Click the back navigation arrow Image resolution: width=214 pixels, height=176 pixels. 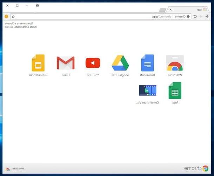[207, 17]
